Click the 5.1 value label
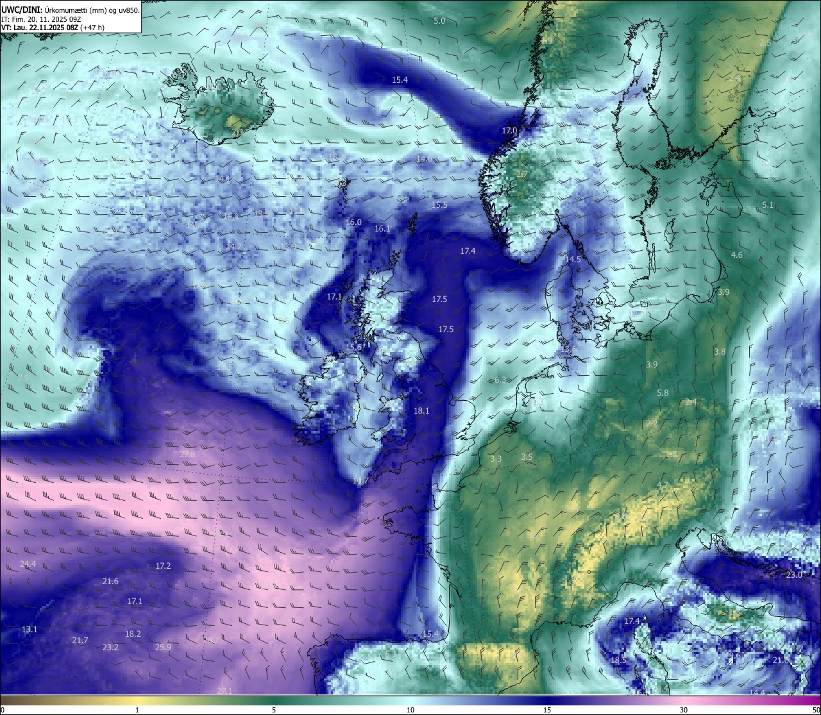Image resolution: width=821 pixels, height=715 pixels. click(768, 205)
